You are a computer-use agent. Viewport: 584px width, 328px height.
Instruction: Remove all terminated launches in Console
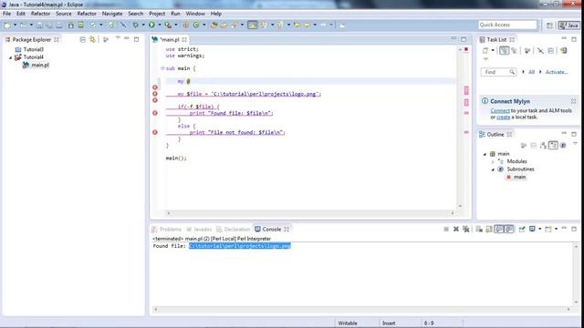click(x=466, y=229)
